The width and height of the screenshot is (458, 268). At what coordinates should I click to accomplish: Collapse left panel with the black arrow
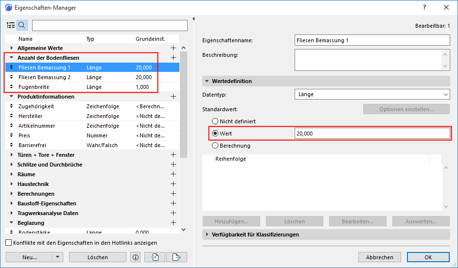[194, 18]
